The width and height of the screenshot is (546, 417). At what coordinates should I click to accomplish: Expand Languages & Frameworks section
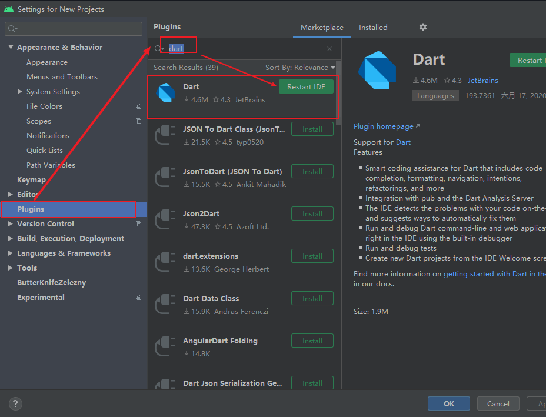click(11, 253)
